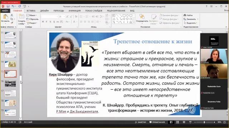
Task: Select slide 16 thumbnail
Action: (10, 84)
